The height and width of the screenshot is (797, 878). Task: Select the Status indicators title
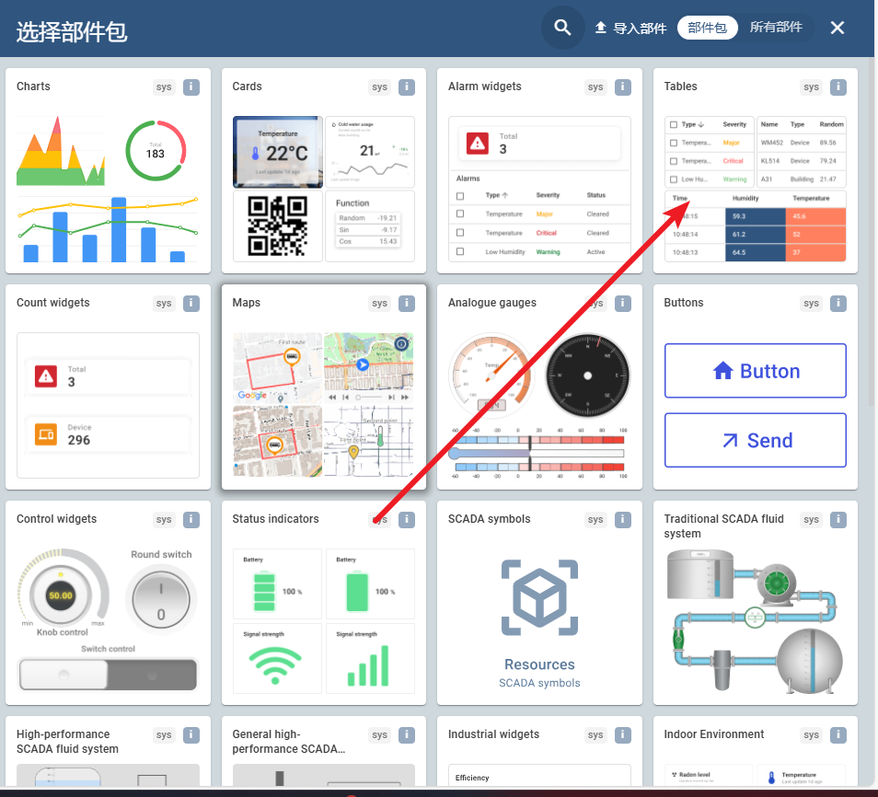coord(275,519)
